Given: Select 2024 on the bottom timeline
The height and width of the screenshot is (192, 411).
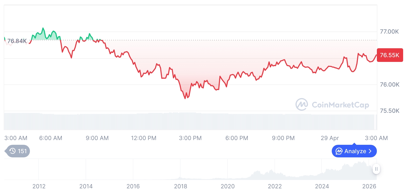Looking at the screenshot, I should (322, 186).
